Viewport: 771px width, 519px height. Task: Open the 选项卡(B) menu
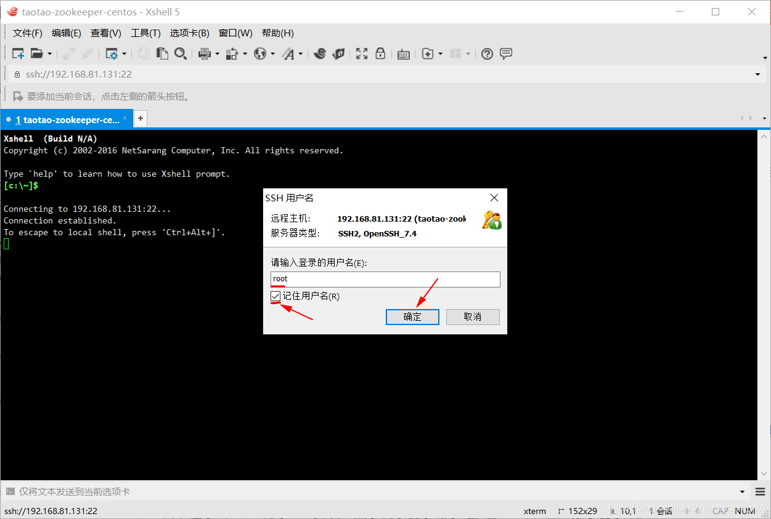click(190, 33)
